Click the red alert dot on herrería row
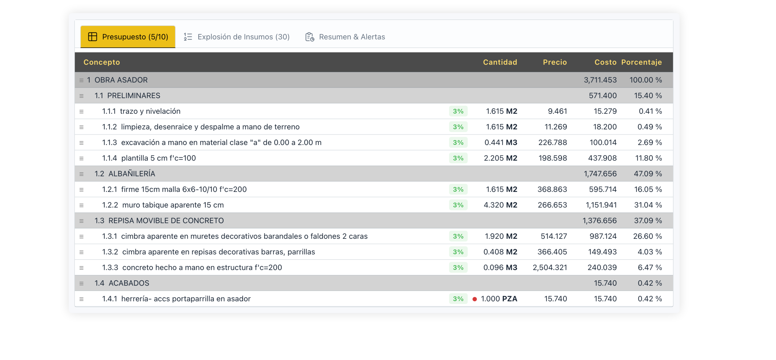 tap(474, 299)
